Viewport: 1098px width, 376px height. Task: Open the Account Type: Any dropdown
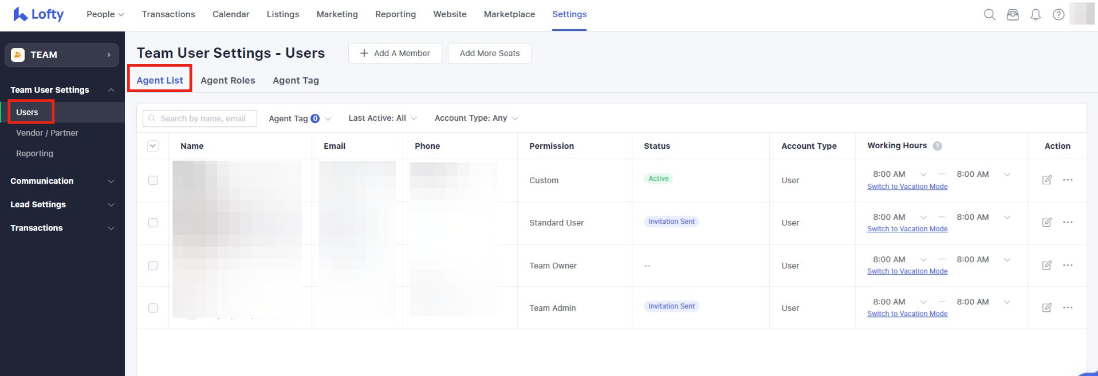476,118
